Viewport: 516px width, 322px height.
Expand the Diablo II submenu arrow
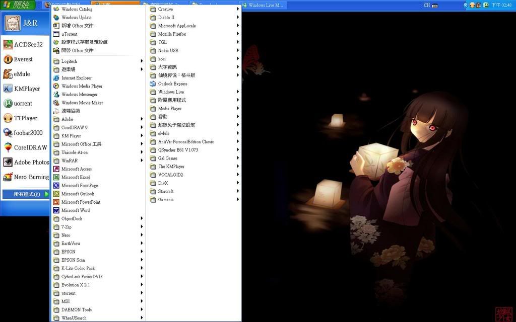pyautogui.click(x=238, y=18)
